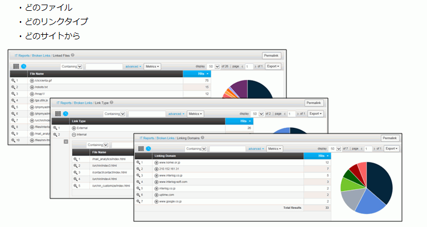Click the magnifier icon for /robots.txt row
The height and width of the screenshot is (227, 427).
coord(13,87)
